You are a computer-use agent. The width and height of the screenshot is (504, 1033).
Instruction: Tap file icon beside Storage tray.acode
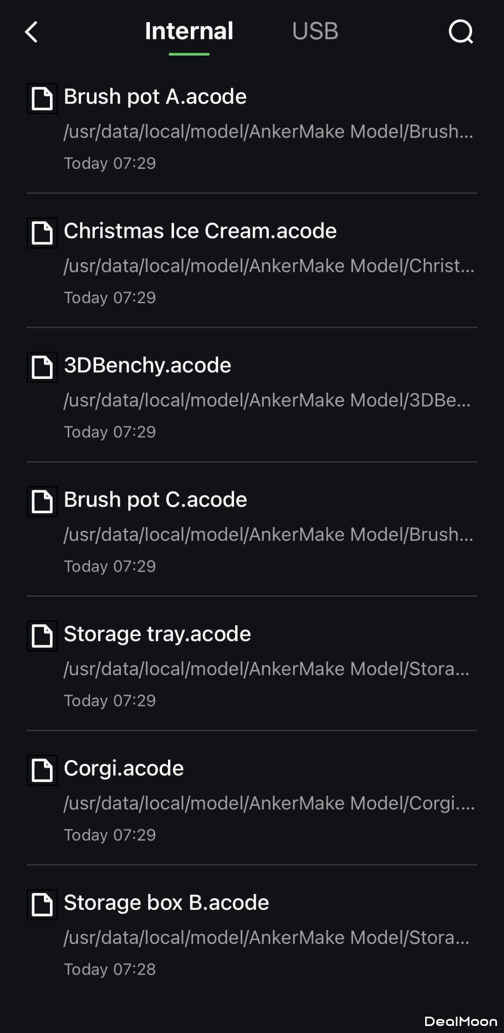[x=42, y=636]
